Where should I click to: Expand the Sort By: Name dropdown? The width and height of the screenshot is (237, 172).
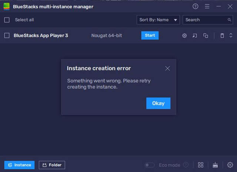coord(158,20)
